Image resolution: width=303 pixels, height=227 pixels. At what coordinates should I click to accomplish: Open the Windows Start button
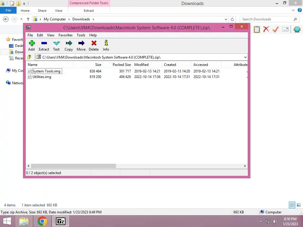(7, 221)
